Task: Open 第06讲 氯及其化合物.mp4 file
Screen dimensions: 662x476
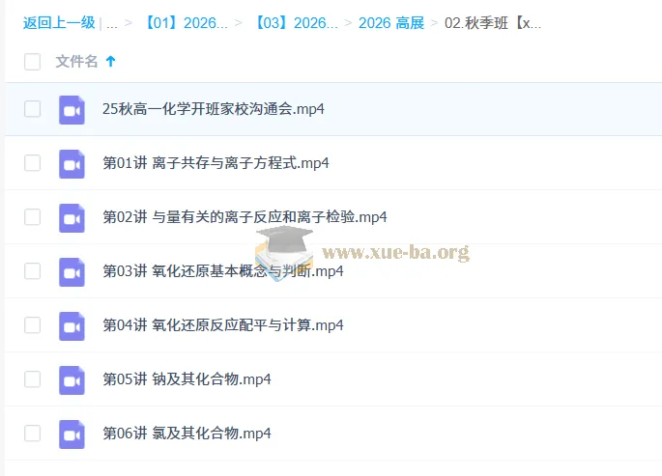Action: 187,434
